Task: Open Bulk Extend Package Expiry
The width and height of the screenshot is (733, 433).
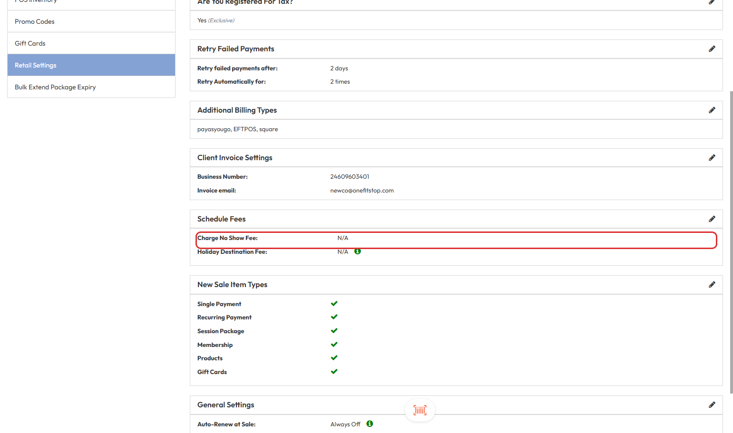Action: pos(55,87)
